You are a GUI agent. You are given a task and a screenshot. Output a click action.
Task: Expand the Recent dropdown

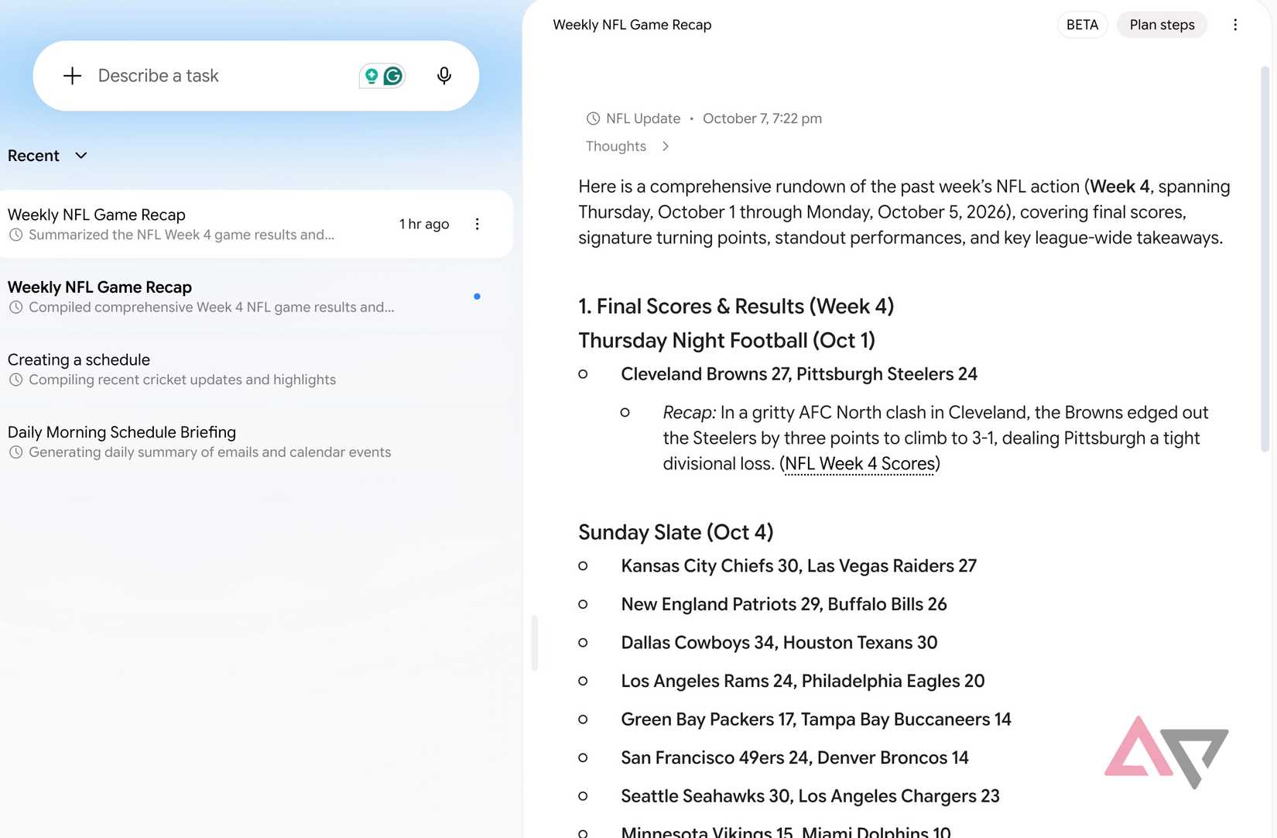point(47,156)
